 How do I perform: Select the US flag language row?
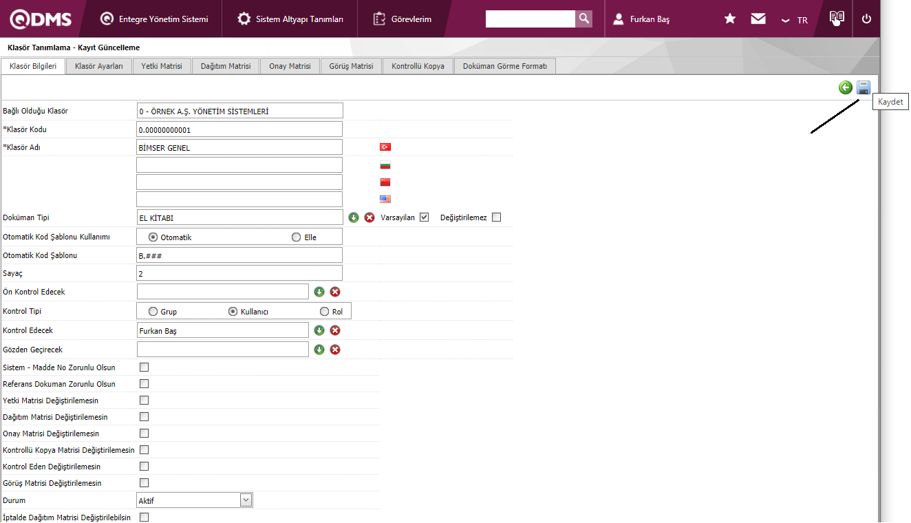(385, 200)
